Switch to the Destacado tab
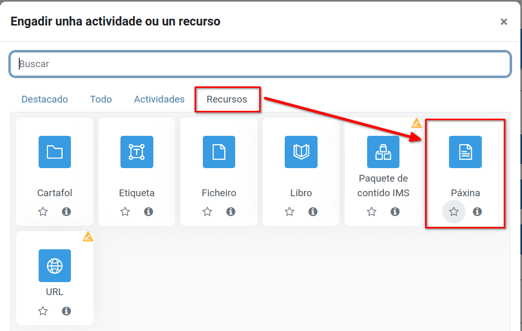The width and height of the screenshot is (522, 331). pos(45,99)
